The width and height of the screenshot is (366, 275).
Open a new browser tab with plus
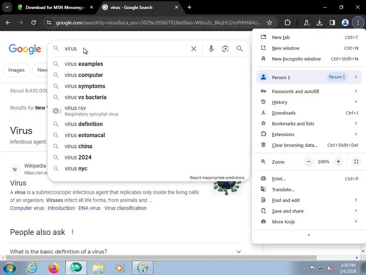coord(189,7)
